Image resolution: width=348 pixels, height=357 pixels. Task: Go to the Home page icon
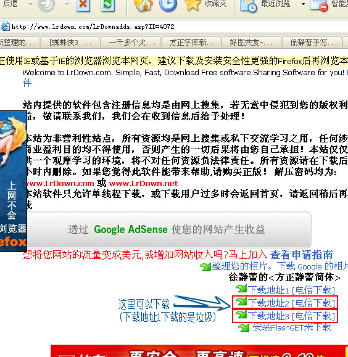(143, 5)
